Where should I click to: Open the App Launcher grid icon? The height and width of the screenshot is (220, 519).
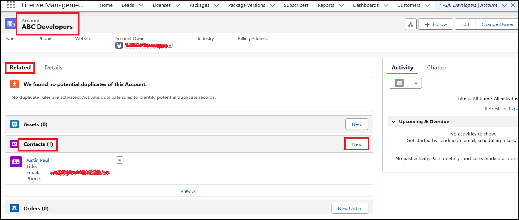pyautogui.click(x=11, y=5)
